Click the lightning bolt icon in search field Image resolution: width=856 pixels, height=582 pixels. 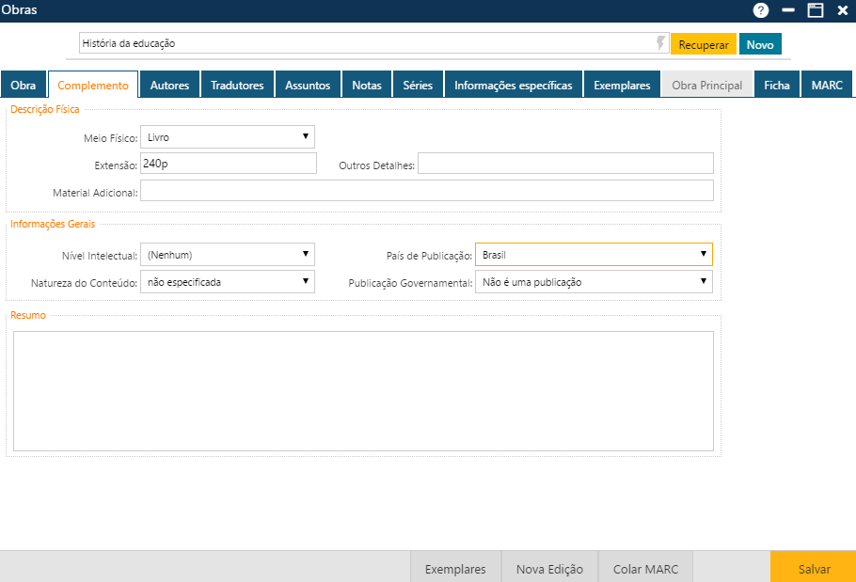pos(660,43)
